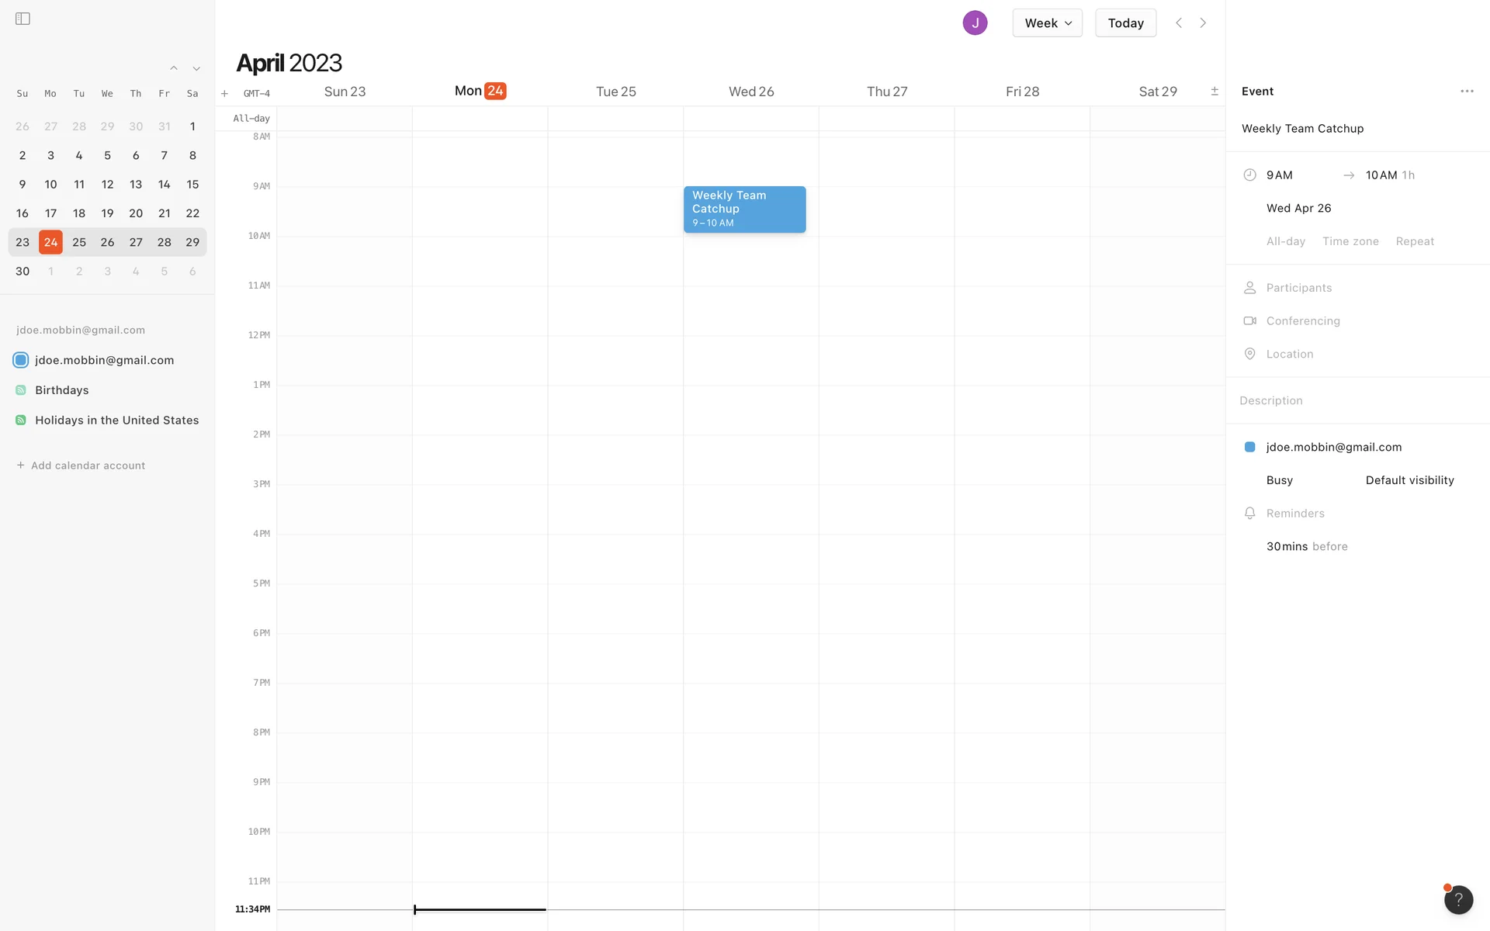Screen dimensions: 1490x931
Task: Open the event more options ellipsis
Action: click(1467, 91)
